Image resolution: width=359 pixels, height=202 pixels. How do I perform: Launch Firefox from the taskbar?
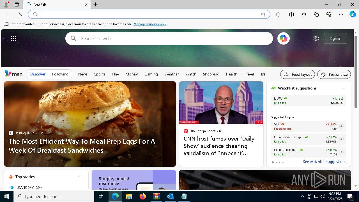click(x=143, y=196)
